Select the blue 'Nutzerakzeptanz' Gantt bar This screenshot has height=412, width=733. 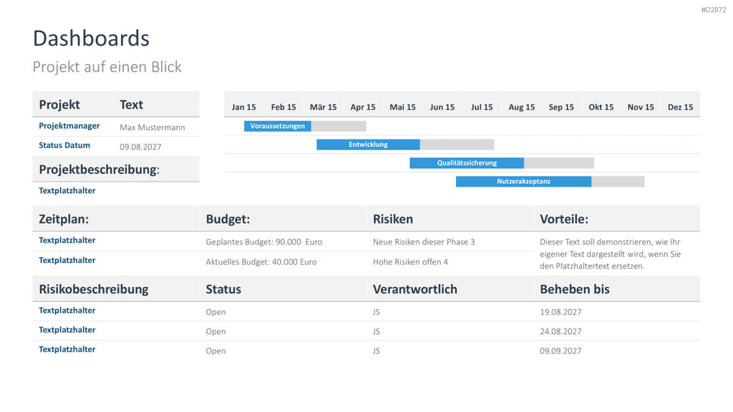[523, 181]
